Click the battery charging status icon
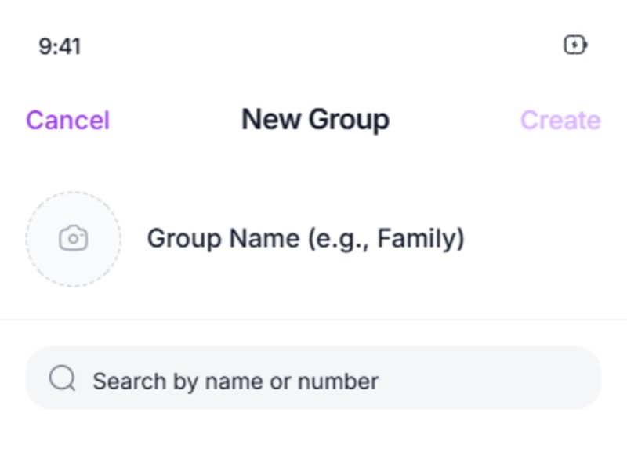This screenshot has height=470, width=627. pos(575,45)
